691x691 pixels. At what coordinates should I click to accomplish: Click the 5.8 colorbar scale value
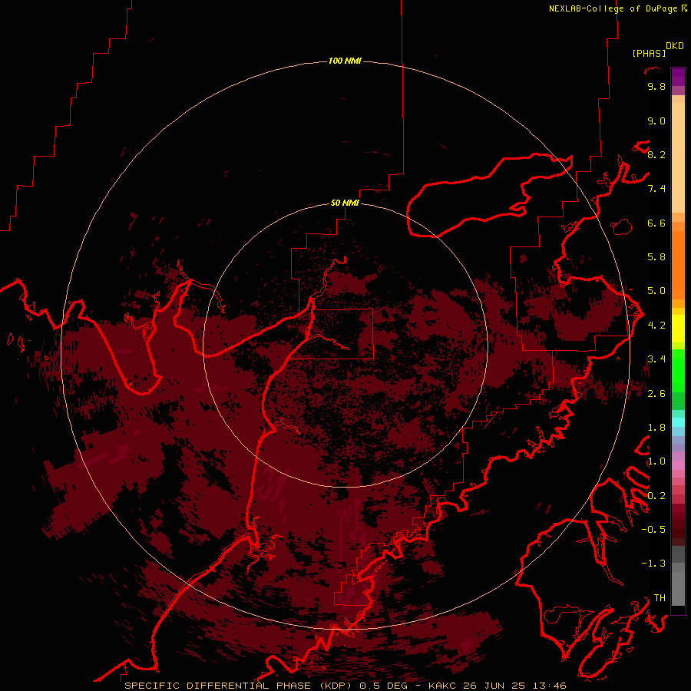(x=656, y=257)
